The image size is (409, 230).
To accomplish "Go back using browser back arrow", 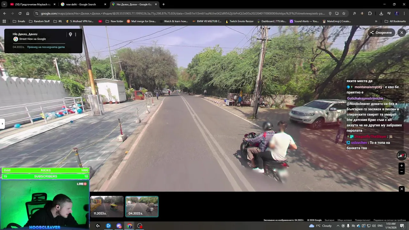I will (x=4, y=13).
